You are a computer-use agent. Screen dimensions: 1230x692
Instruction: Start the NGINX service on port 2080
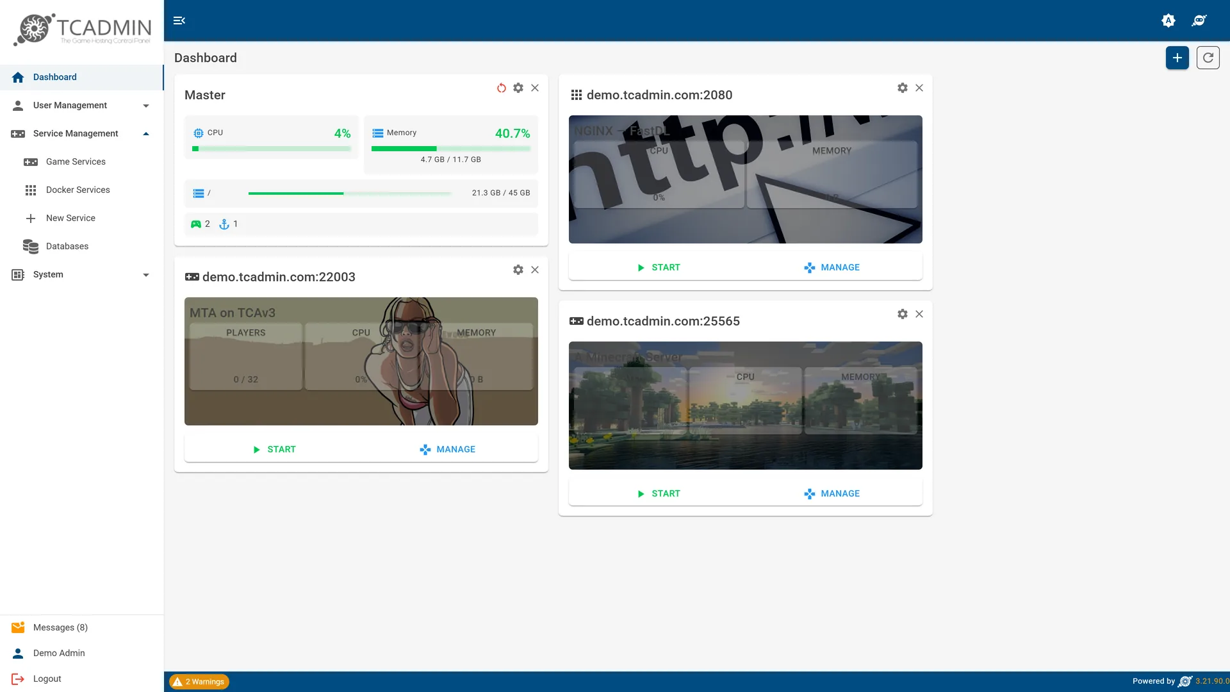(659, 267)
